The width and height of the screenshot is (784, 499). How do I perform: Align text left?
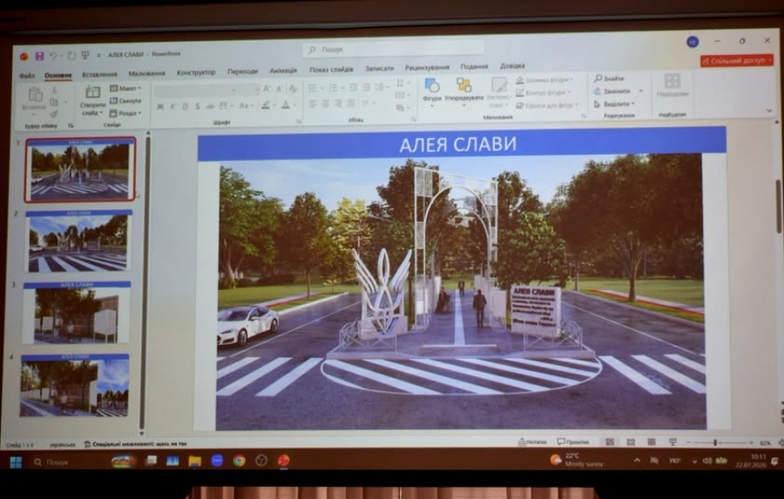313,104
